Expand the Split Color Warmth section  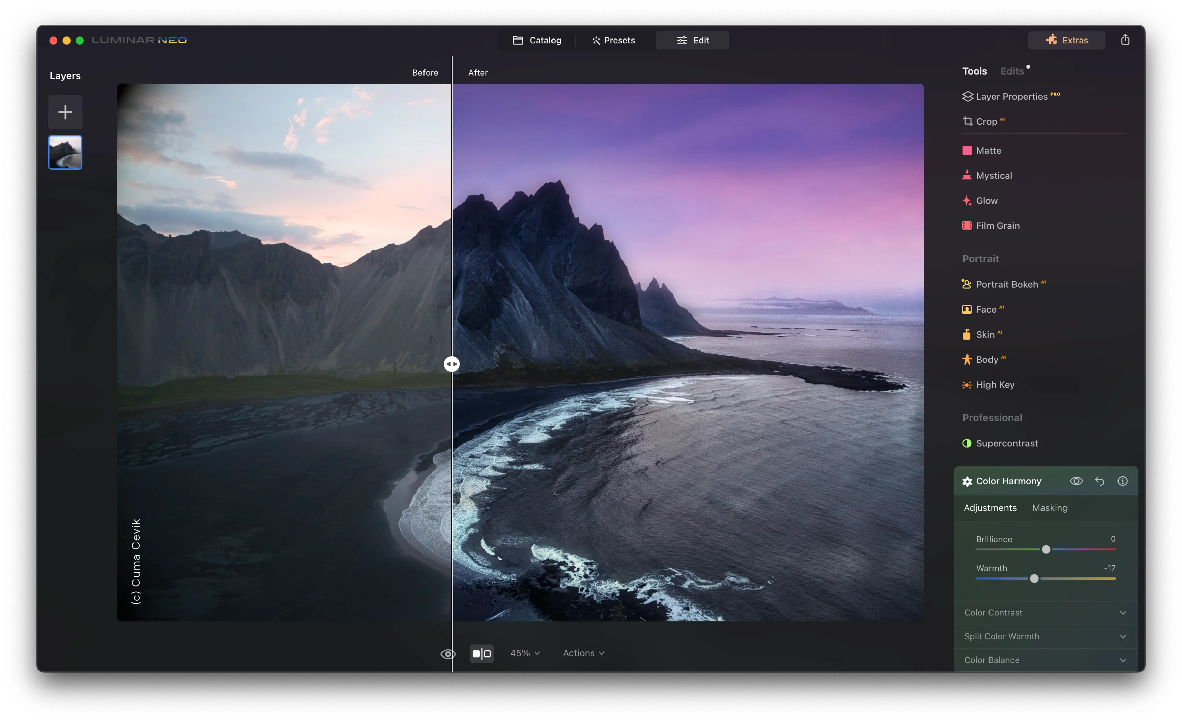1045,636
